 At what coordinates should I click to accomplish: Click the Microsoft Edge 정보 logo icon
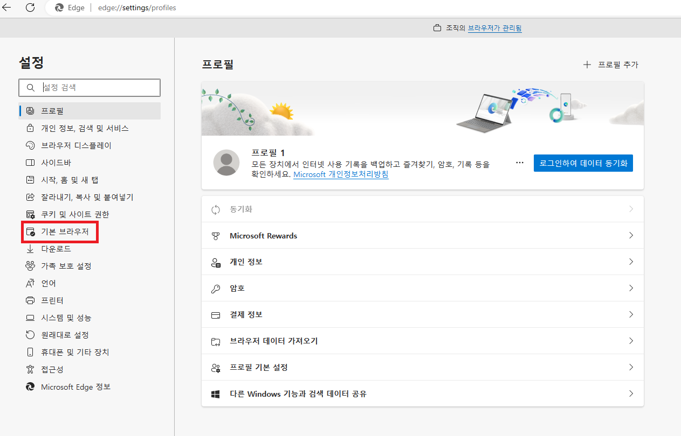(x=30, y=386)
